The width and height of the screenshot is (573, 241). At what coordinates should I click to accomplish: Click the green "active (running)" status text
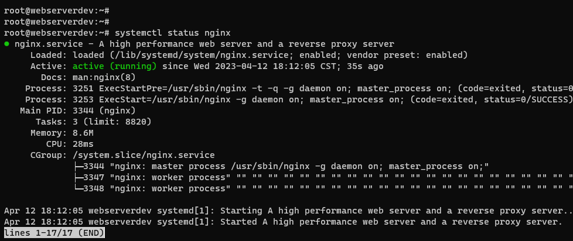tap(114, 66)
